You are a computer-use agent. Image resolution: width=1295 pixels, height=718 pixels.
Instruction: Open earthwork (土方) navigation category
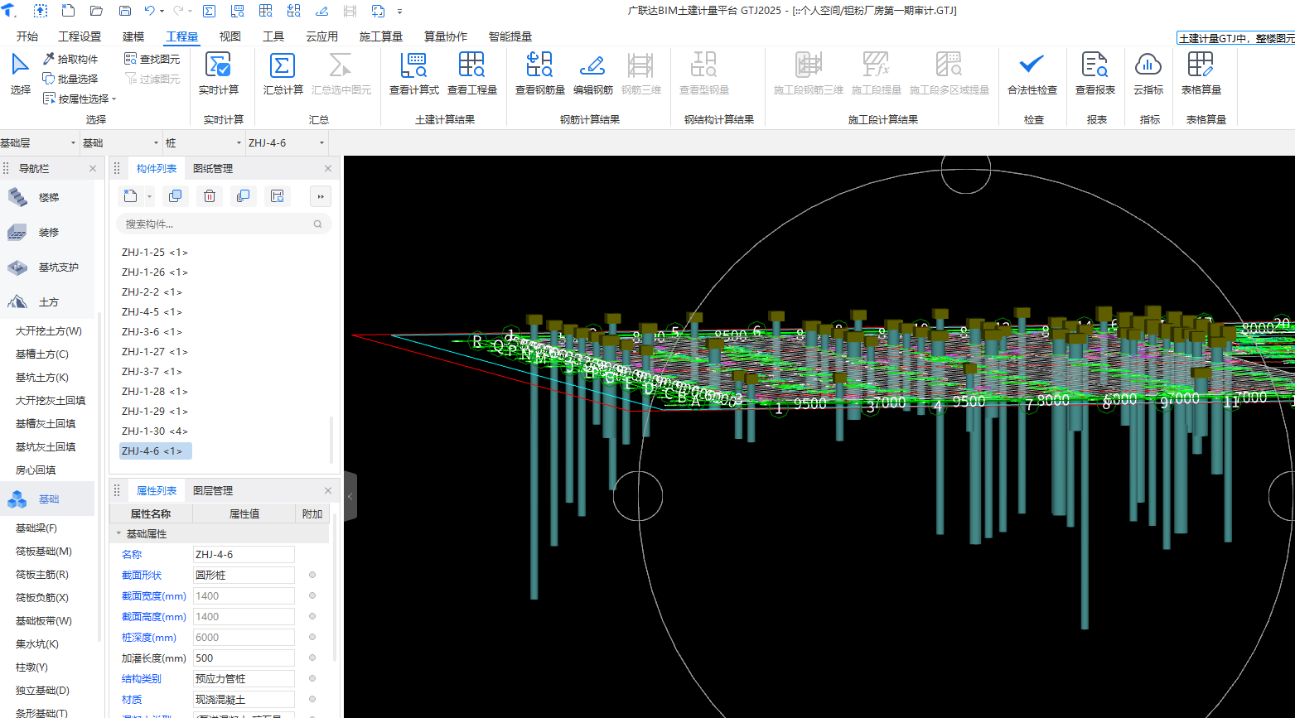click(48, 302)
